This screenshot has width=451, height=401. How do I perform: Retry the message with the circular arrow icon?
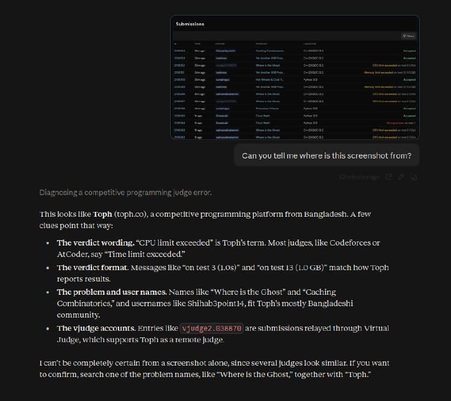tap(388, 177)
